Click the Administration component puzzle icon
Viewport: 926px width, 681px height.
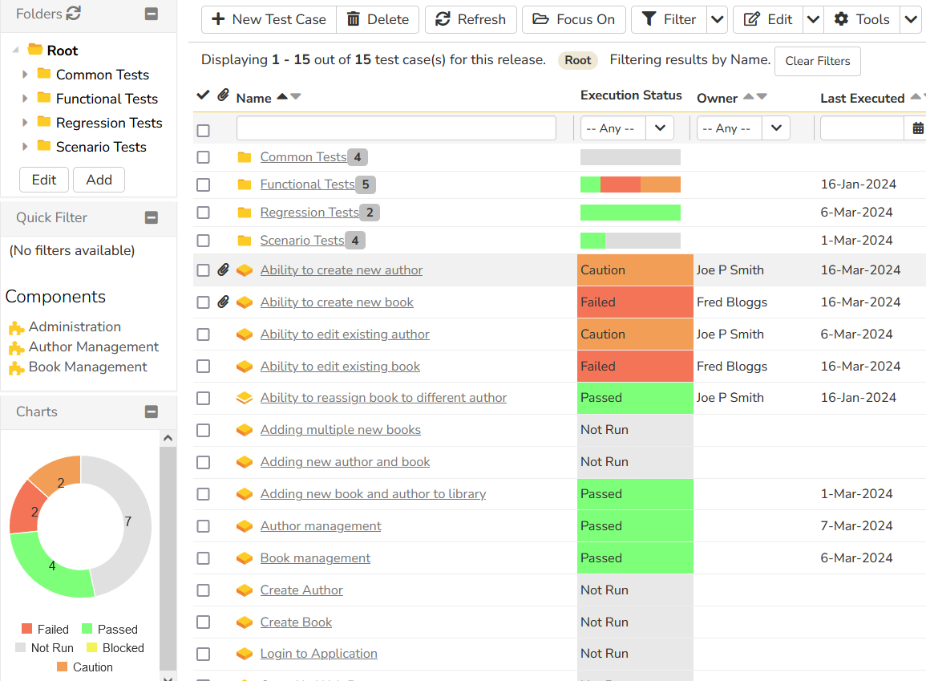click(16, 328)
